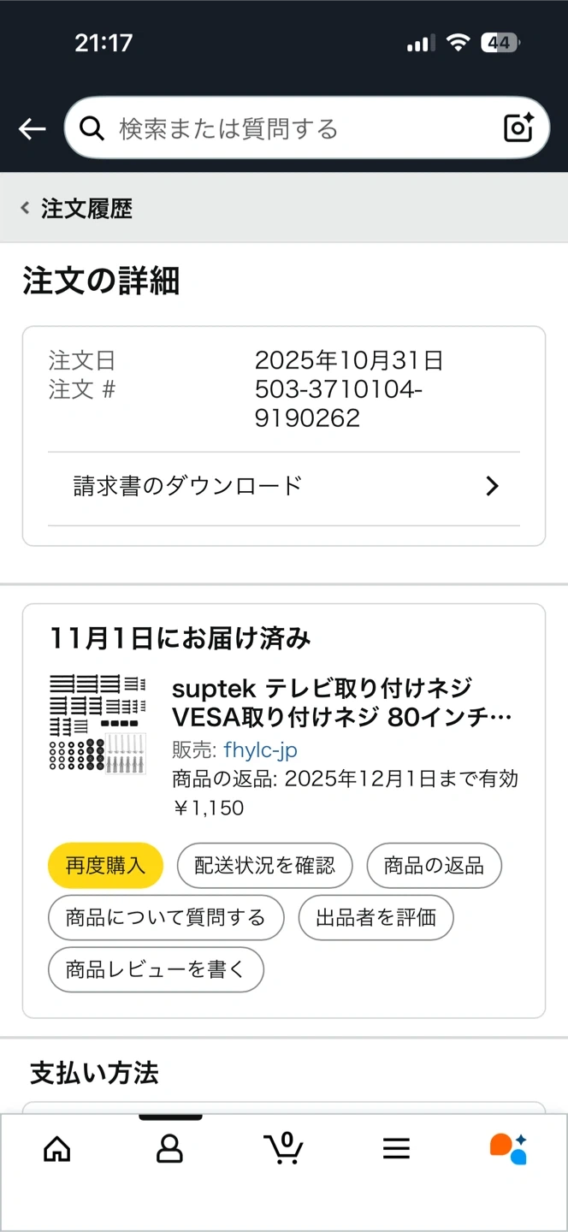Go to Home tab icon
568x1232 pixels.
[x=57, y=1148]
